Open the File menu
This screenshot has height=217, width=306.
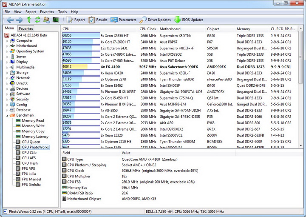tap(7, 12)
